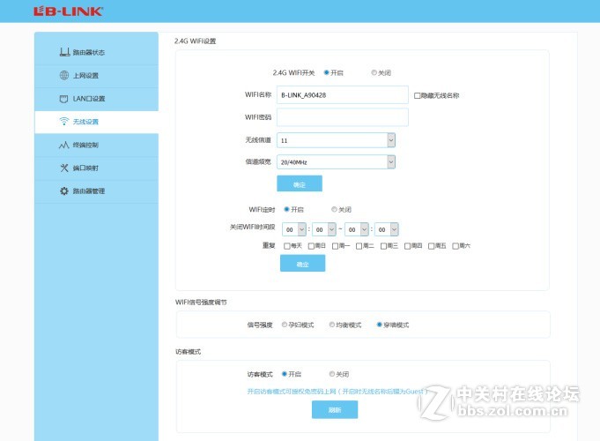Enable the 隐藏无线名称 checkbox
Image resolution: width=600 pixels, height=441 pixels.
pos(417,95)
